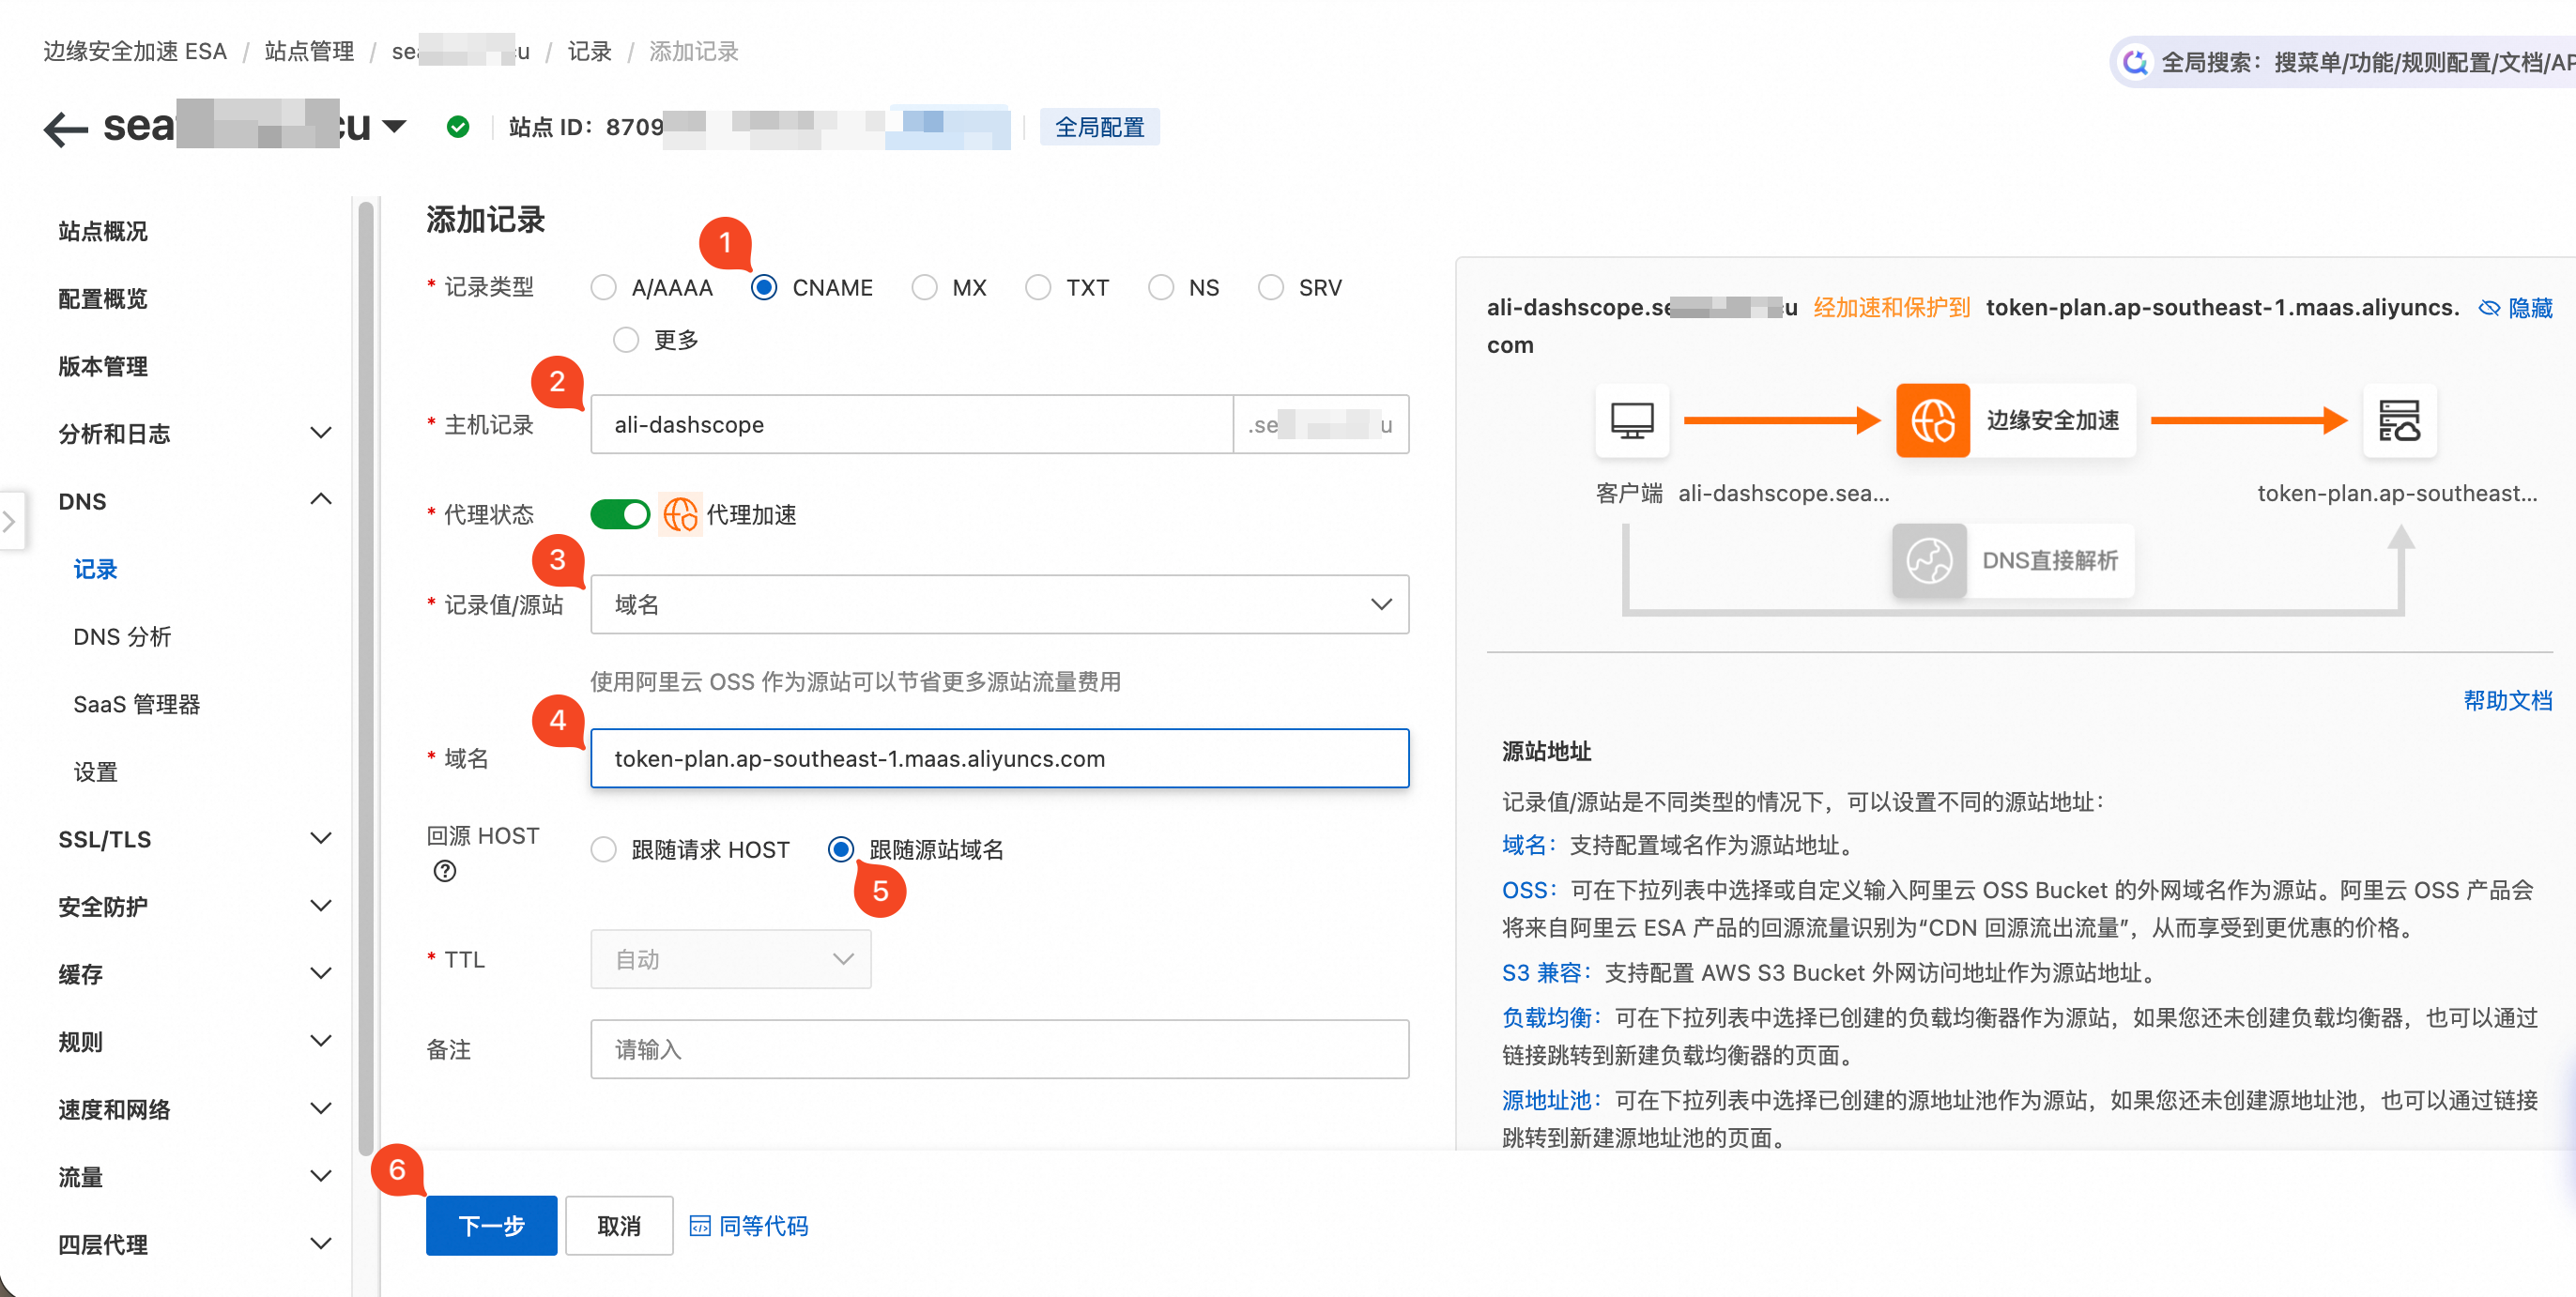
Task: Click the global search magnifier icon
Action: (2135, 62)
